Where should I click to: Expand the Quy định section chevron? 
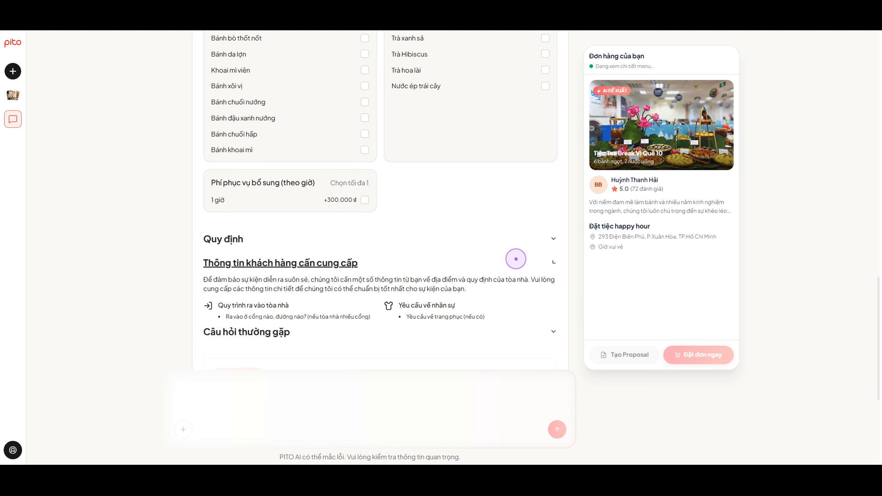coord(554,239)
